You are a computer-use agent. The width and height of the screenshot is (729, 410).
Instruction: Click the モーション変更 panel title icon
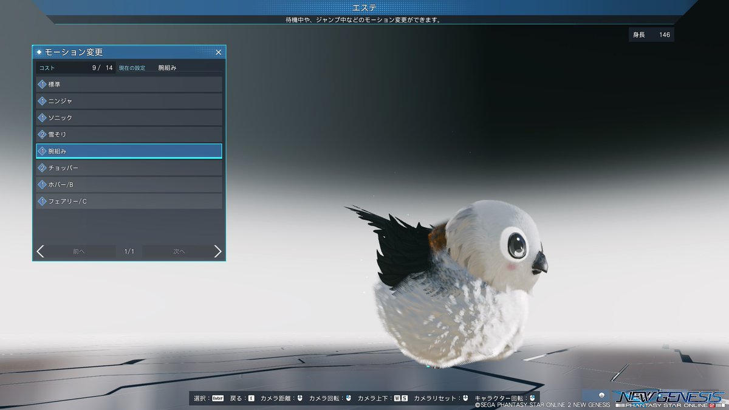[39, 52]
